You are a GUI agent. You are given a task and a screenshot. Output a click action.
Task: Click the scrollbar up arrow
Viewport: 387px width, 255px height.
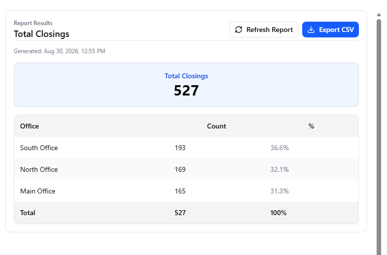click(x=379, y=15)
